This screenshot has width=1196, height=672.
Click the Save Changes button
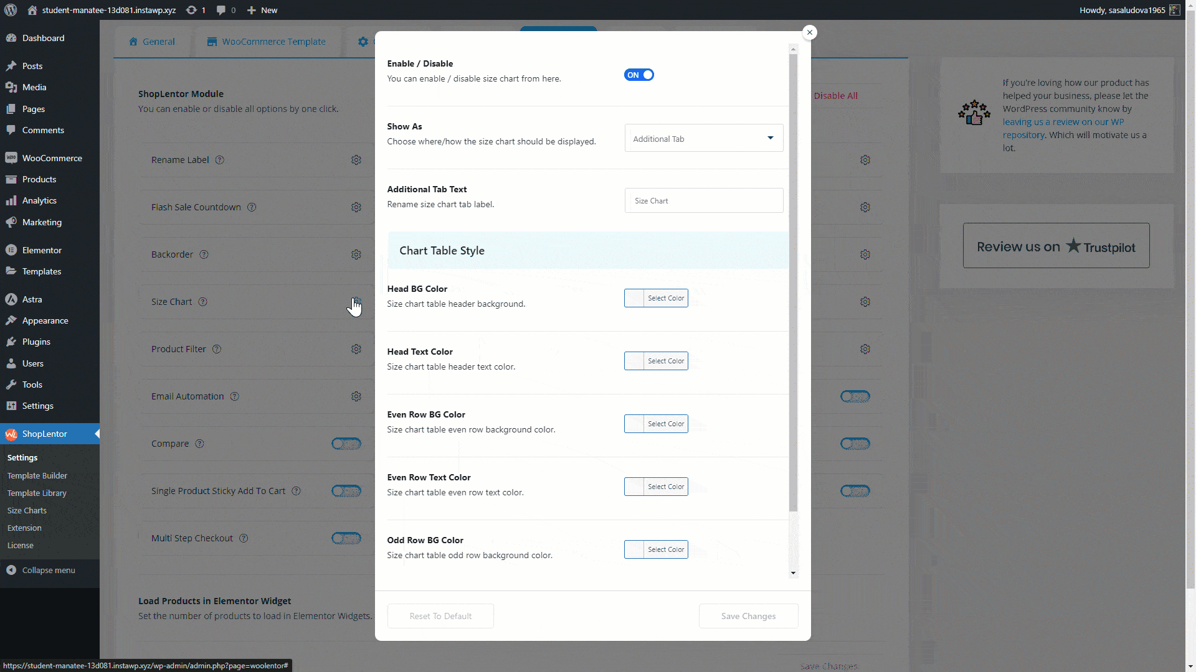point(748,616)
